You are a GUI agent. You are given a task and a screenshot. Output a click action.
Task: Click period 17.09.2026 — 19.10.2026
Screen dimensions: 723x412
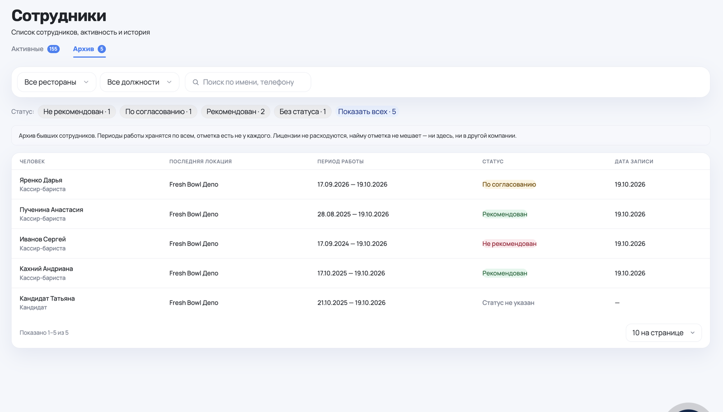[x=352, y=185]
